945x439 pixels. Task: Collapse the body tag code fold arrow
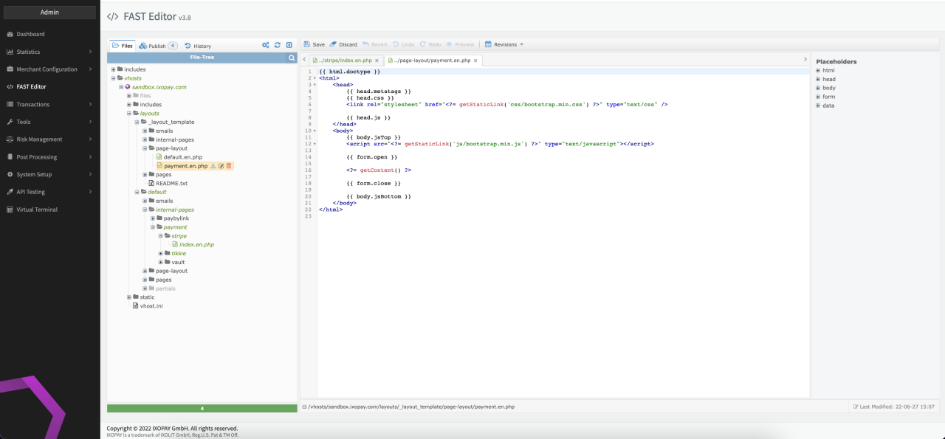point(315,131)
